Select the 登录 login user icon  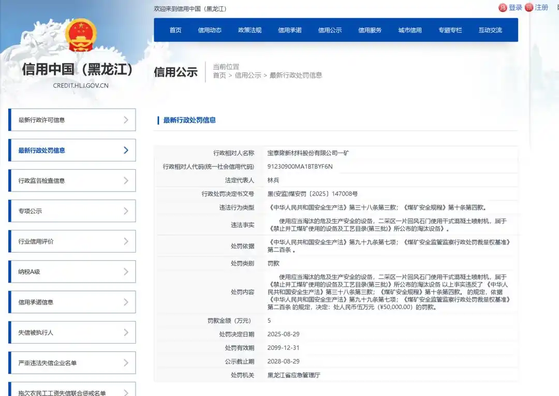[x=503, y=7]
